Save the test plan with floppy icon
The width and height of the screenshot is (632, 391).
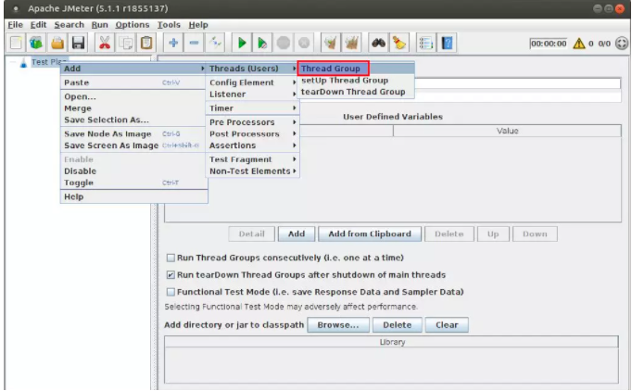[x=78, y=43]
